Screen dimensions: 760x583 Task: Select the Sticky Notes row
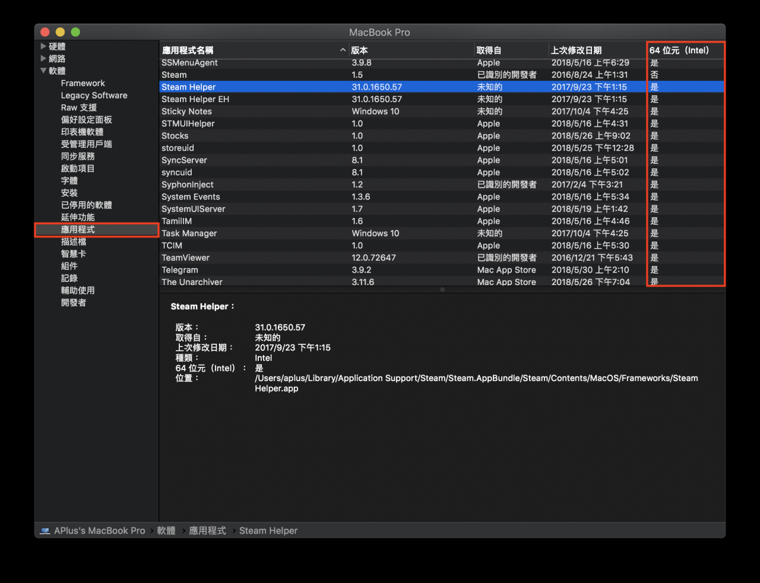click(442, 111)
